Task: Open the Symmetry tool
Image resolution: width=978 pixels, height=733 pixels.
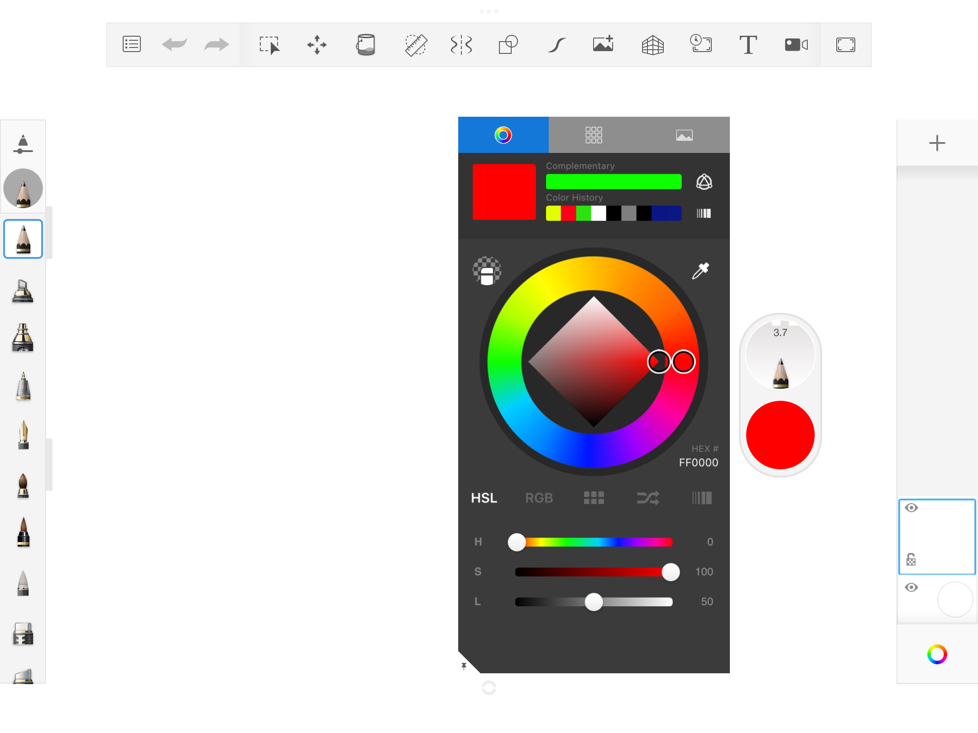Action: click(x=461, y=45)
